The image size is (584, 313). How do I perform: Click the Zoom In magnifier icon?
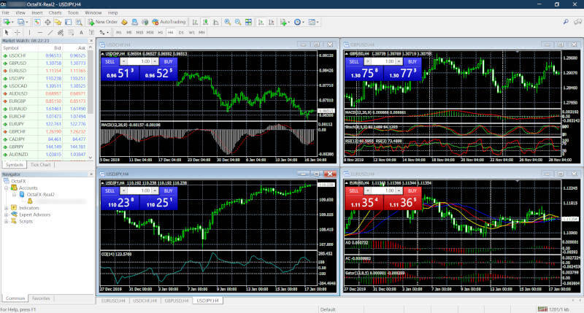click(227, 23)
